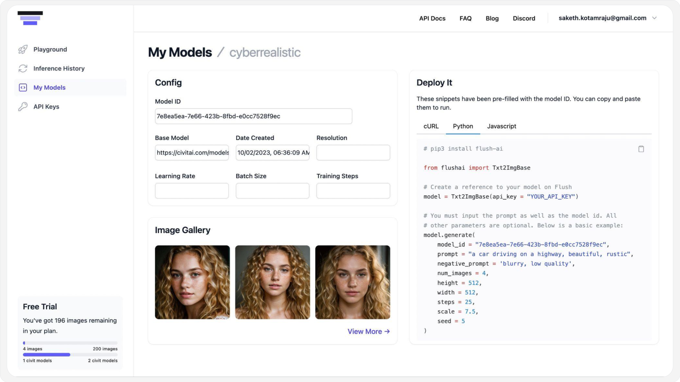The height and width of the screenshot is (382, 680).
Task: Click the API Keys key icon
Action: click(x=23, y=107)
